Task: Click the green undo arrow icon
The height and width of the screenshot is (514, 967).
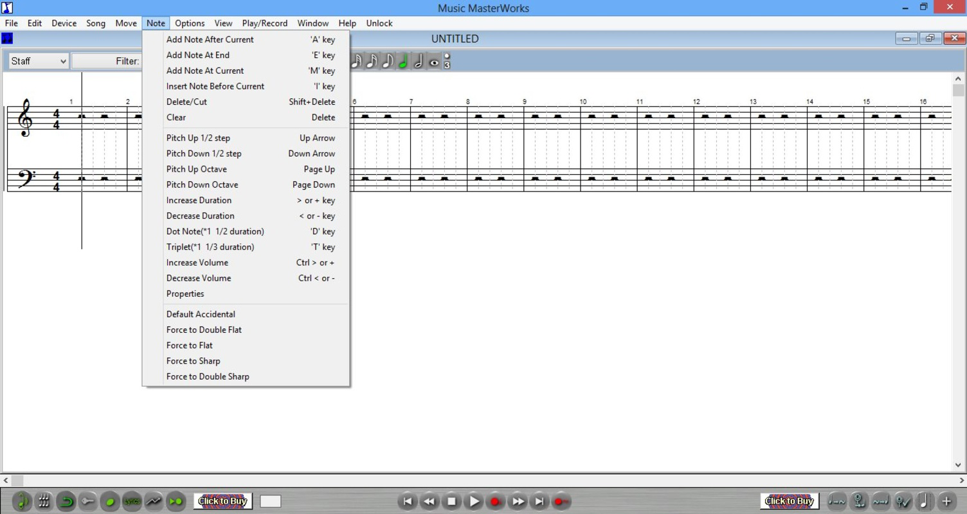Action: coord(66,501)
